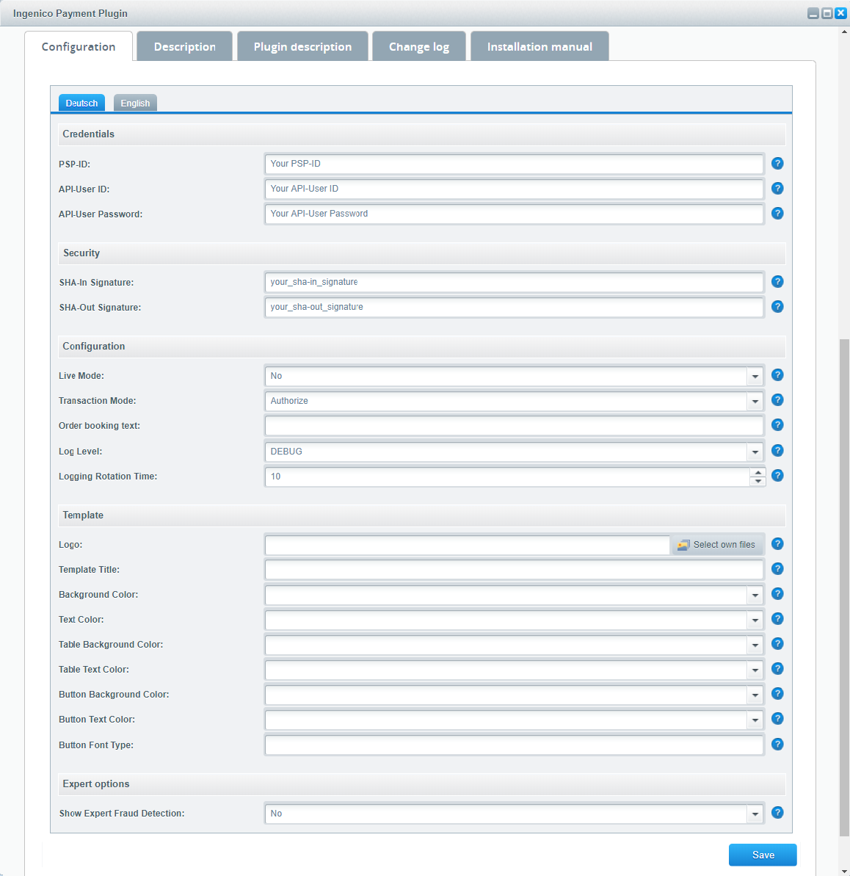Show Transaction Mode help icon

(777, 400)
